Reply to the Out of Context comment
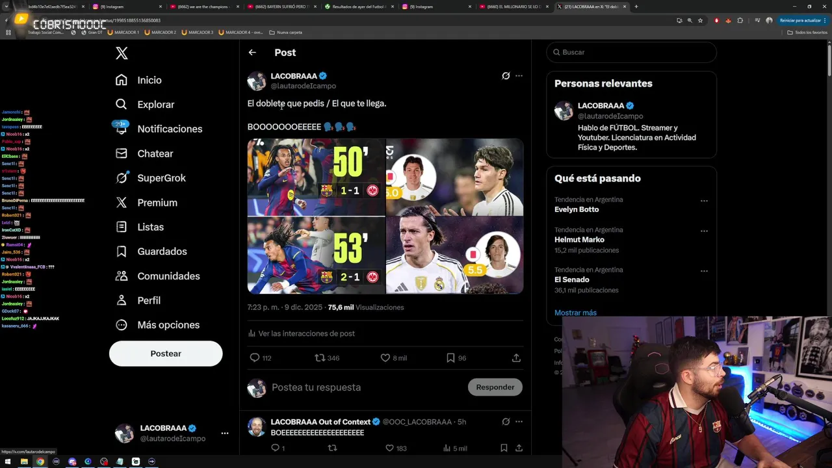This screenshot has width=832, height=468. tap(278, 448)
